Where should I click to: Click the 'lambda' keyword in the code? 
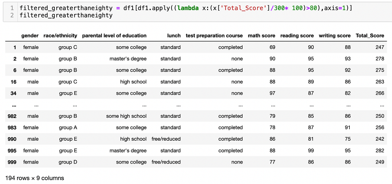coord(188,8)
